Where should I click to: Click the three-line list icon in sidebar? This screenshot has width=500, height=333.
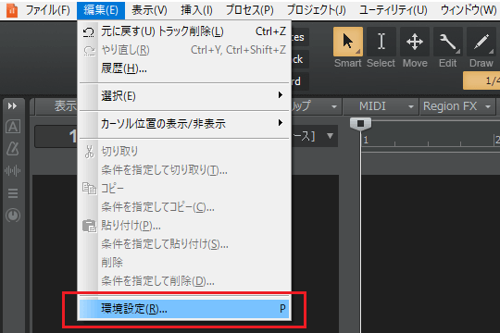pyautogui.click(x=13, y=193)
